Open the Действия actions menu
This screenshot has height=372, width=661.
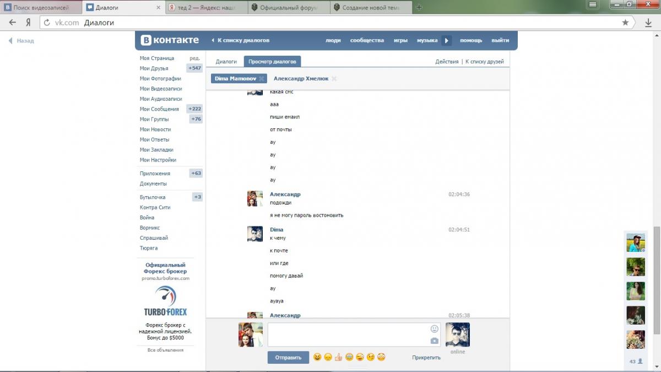[447, 62]
